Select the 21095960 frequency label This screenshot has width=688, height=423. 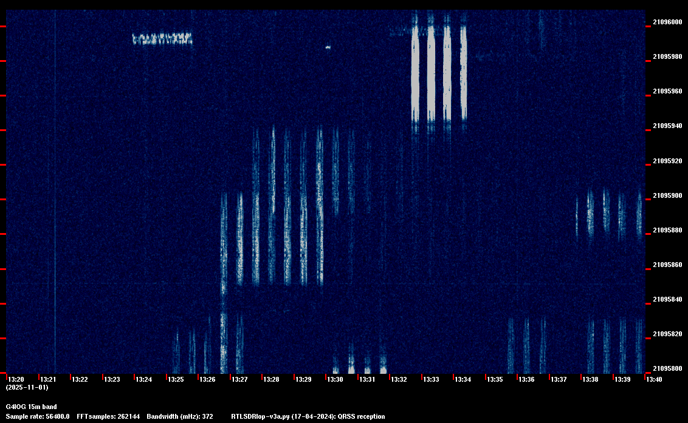(x=668, y=91)
